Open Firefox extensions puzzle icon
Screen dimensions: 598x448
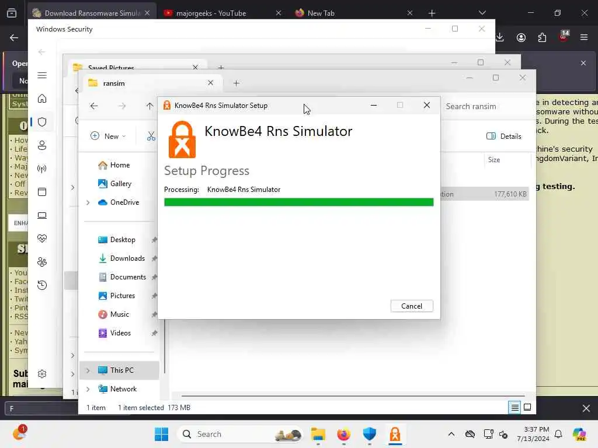click(542, 37)
